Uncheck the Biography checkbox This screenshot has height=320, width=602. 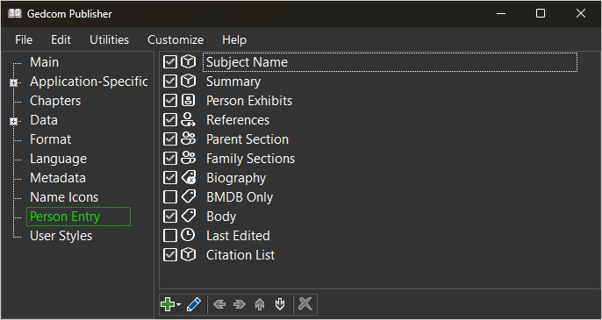pos(169,178)
